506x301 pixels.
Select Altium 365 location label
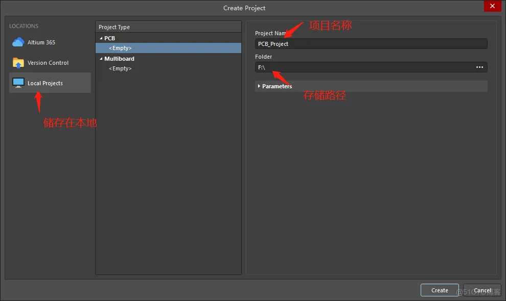pos(41,42)
